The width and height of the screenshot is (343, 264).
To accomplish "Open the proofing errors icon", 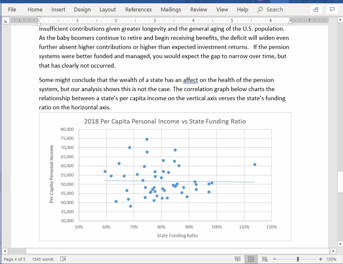I will pos(63,259).
